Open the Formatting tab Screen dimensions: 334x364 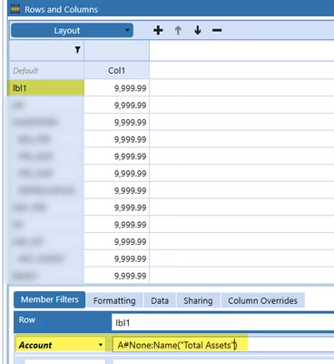114,300
